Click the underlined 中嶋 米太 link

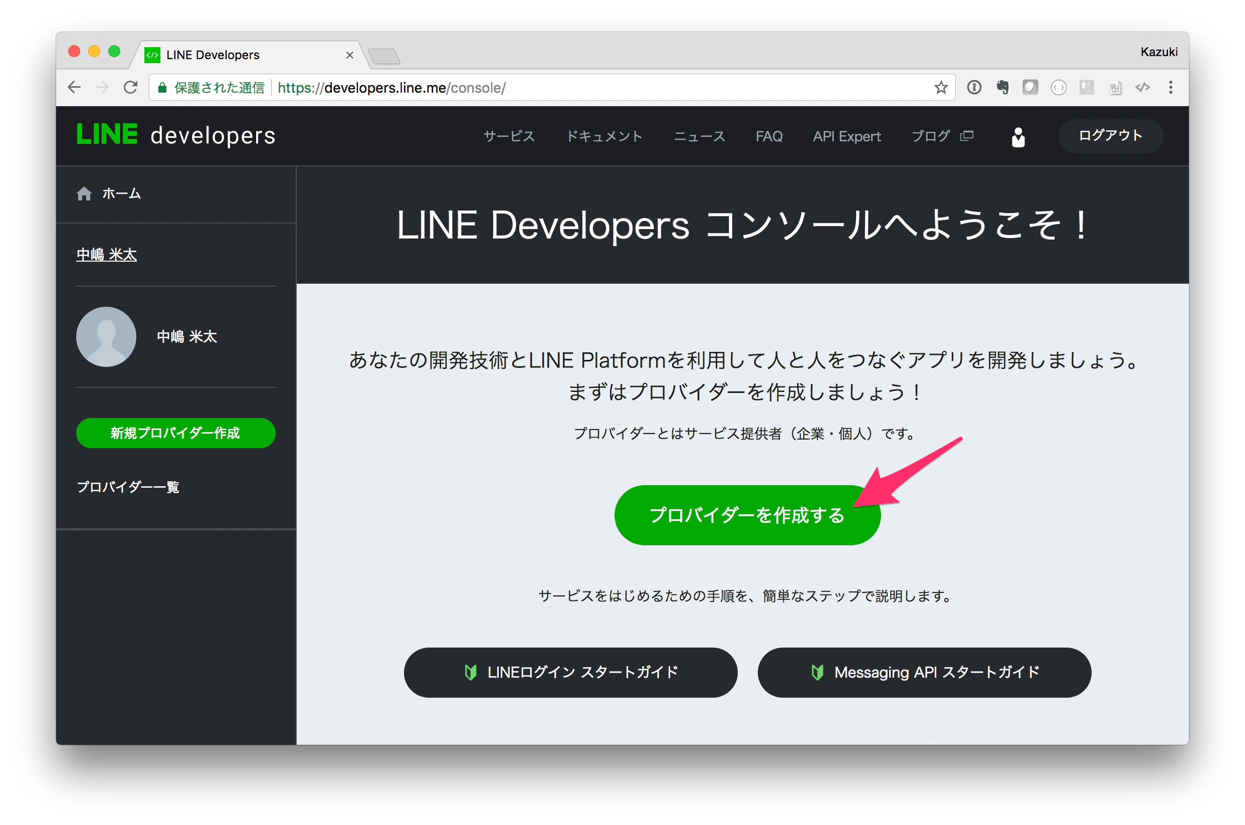tap(107, 255)
